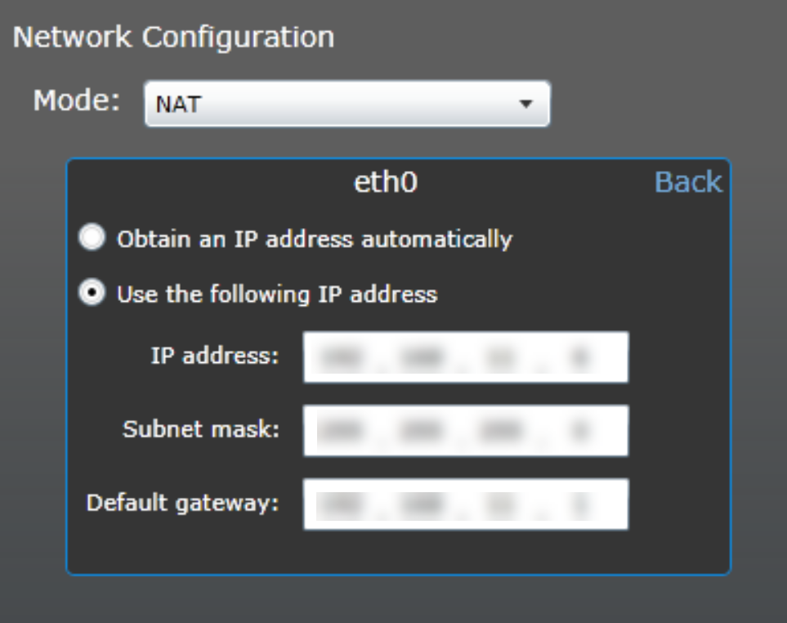Select the Use the following IP address radio button
The width and height of the screenshot is (787, 623).
coord(92,294)
